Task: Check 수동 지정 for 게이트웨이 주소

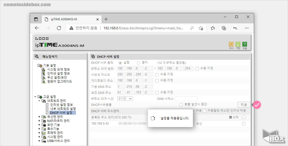Action: 157,81
